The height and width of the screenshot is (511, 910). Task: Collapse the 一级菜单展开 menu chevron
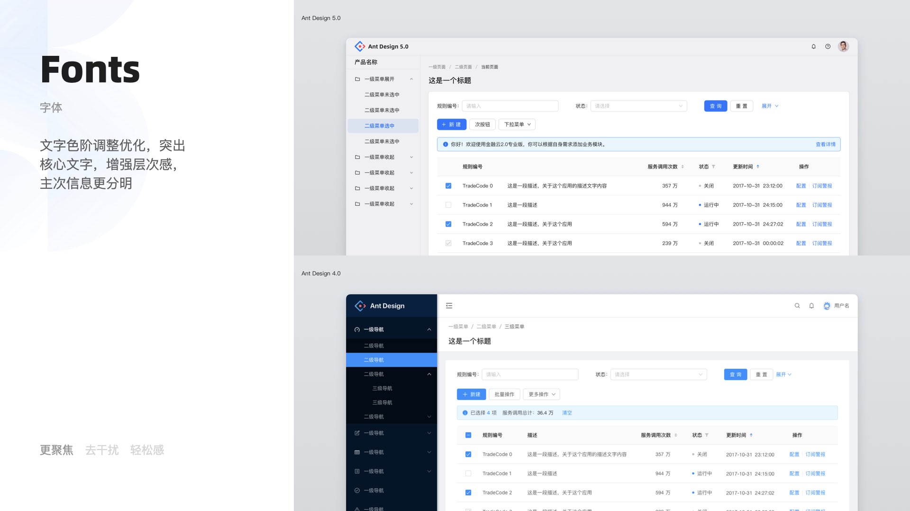coord(411,79)
